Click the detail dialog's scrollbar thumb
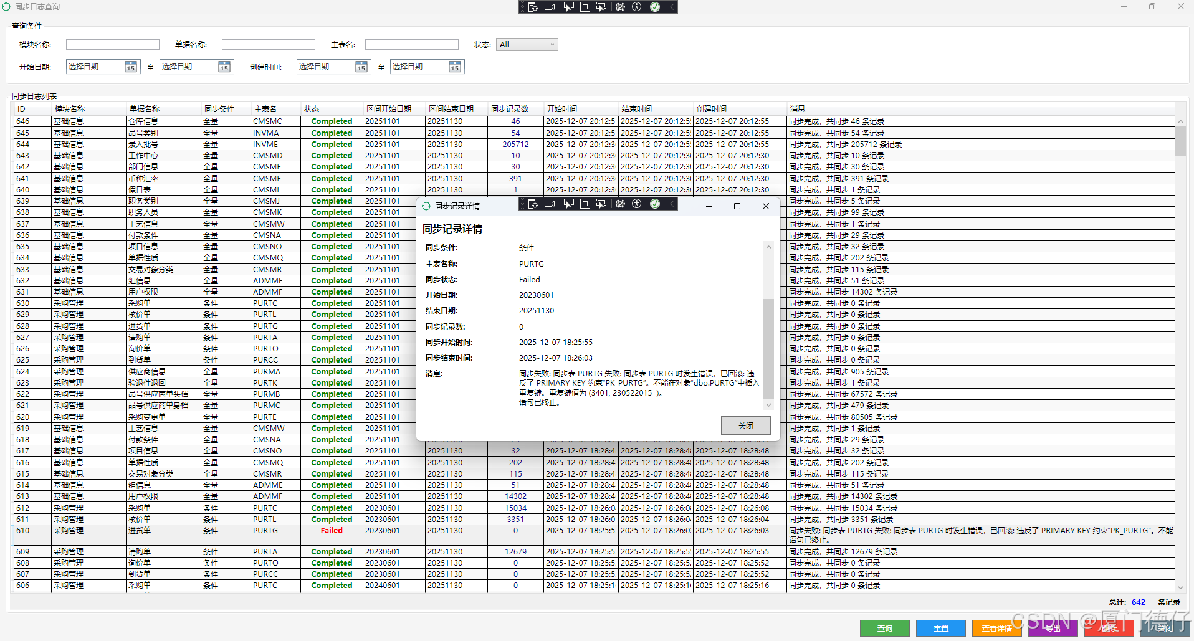 (x=768, y=349)
